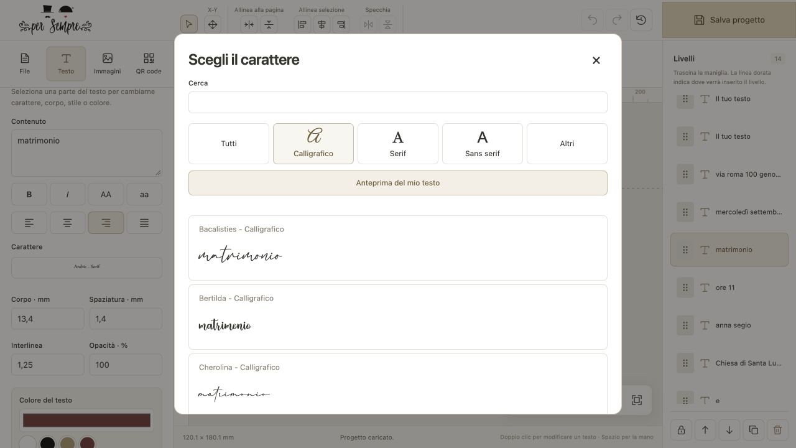Filter fonts by Sans serif category
Screen dimensions: 796x448
click(x=483, y=144)
